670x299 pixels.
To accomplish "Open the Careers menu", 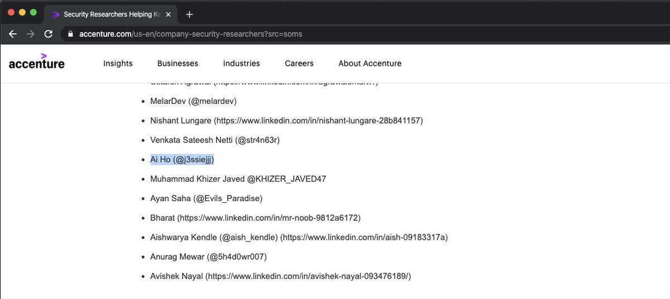I will pyautogui.click(x=299, y=64).
